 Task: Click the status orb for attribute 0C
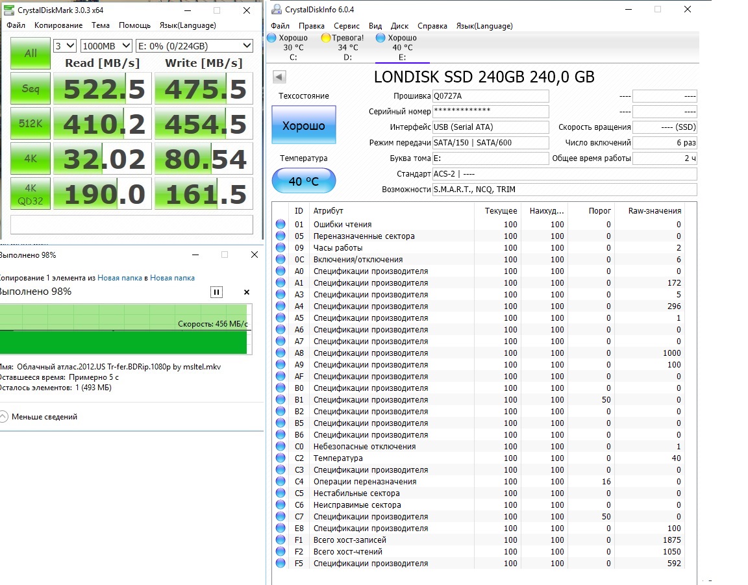point(280,259)
